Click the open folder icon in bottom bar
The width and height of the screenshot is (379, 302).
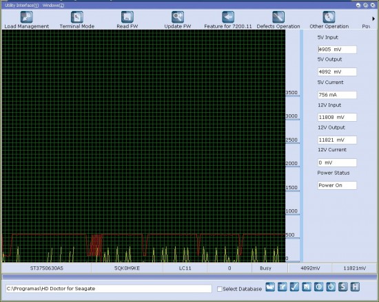click(x=270, y=287)
